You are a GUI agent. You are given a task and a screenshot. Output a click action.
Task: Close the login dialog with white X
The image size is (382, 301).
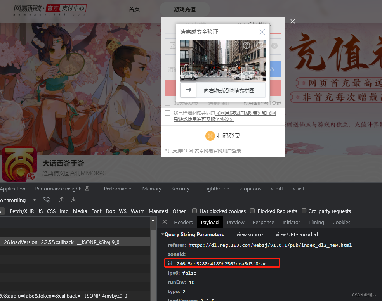(293, 21)
